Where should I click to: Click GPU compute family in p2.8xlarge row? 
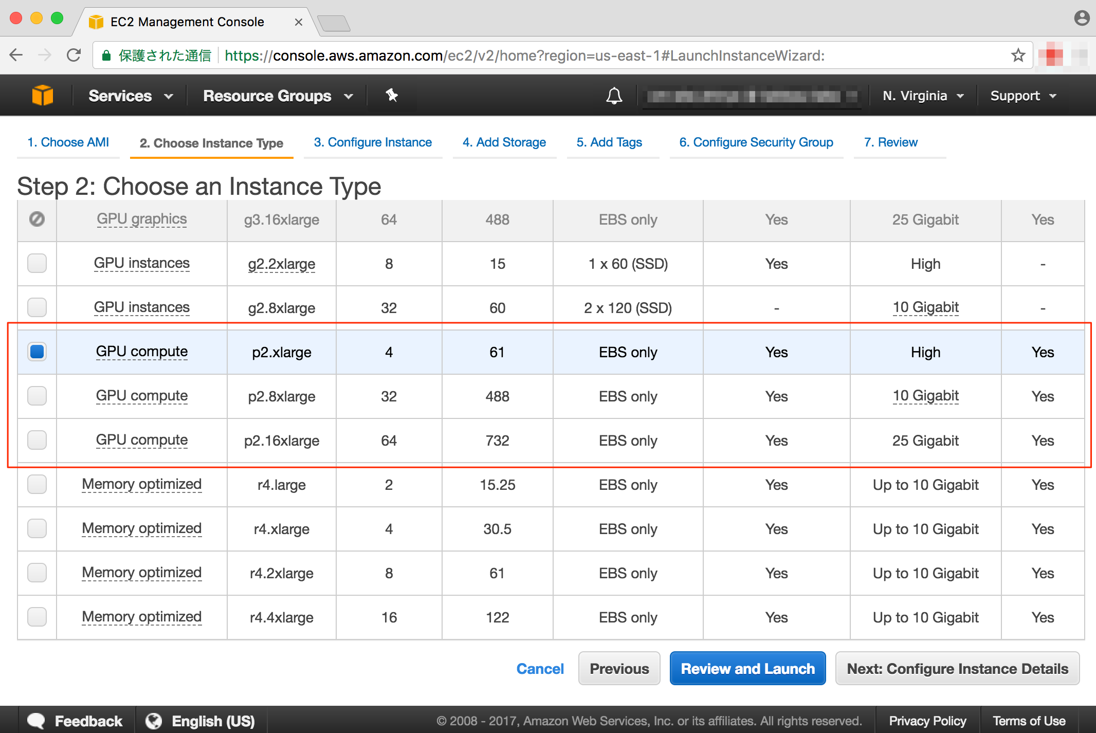click(x=142, y=396)
